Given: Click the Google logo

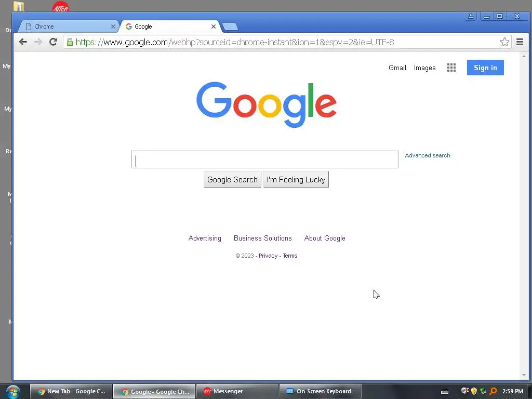Looking at the screenshot, I should (x=267, y=104).
